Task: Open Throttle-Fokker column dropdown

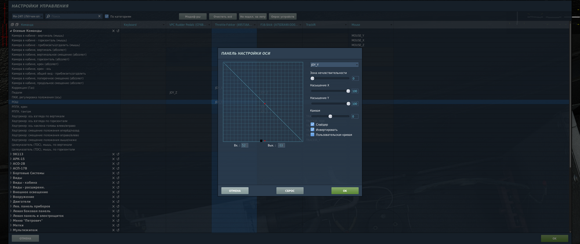Action: pos(255,25)
